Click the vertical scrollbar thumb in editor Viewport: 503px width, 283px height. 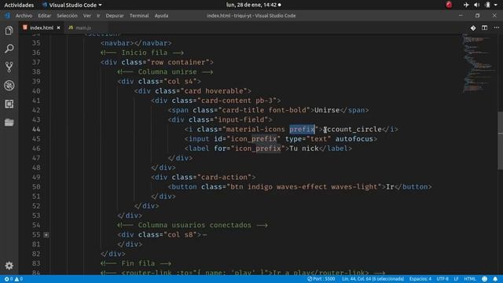coord(500,140)
